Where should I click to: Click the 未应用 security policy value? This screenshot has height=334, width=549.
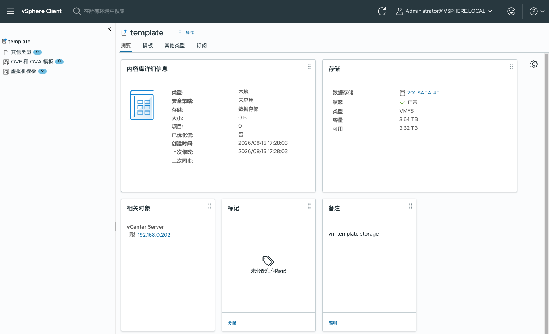click(x=246, y=100)
